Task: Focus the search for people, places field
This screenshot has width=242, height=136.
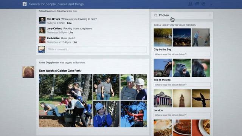Action: pos(56,4)
